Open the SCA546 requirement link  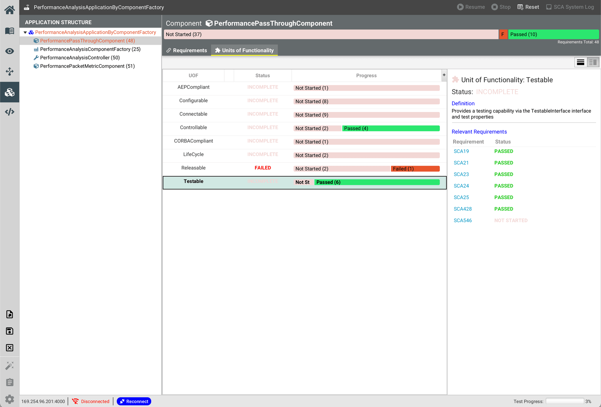(462, 220)
